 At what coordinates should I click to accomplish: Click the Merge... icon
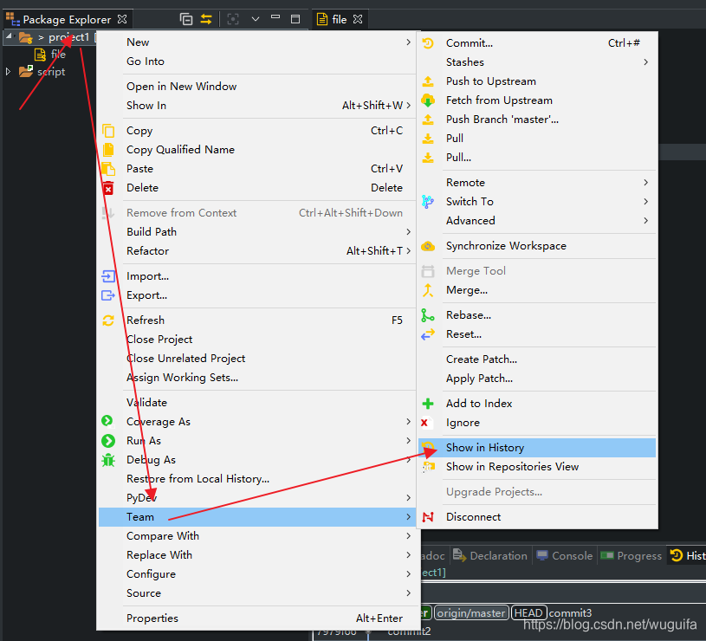tap(428, 290)
